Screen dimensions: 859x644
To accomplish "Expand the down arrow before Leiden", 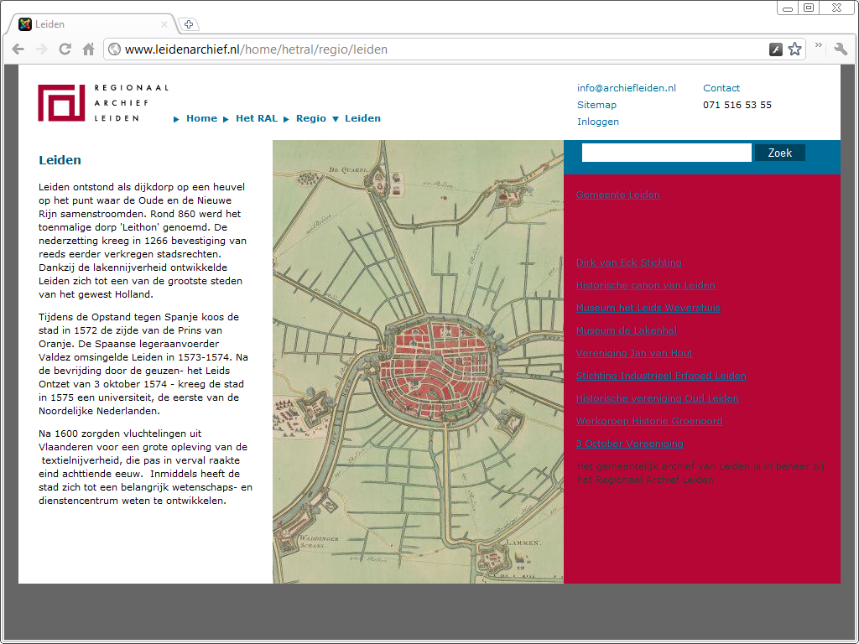I will tap(336, 119).
